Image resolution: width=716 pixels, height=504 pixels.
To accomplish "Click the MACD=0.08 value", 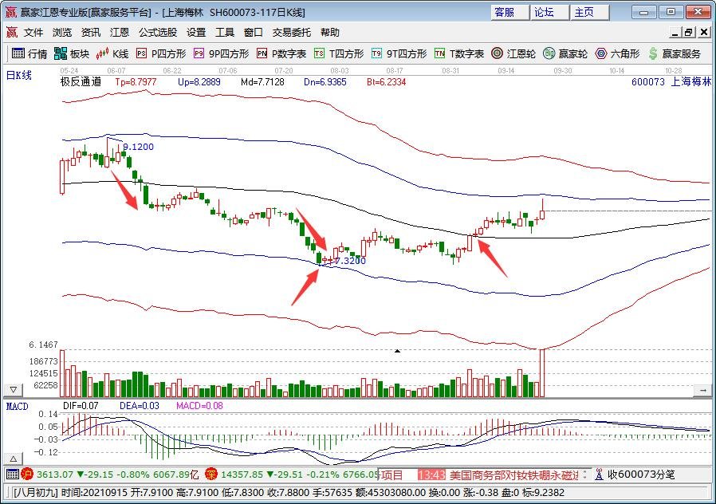I will 199,406.
